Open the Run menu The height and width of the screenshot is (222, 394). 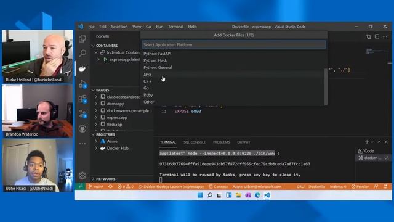(x=159, y=27)
